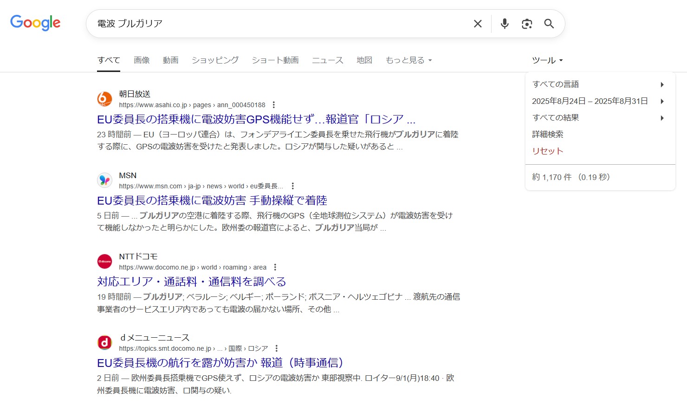
Task: Switch to the ニュース tab
Action: [328, 60]
